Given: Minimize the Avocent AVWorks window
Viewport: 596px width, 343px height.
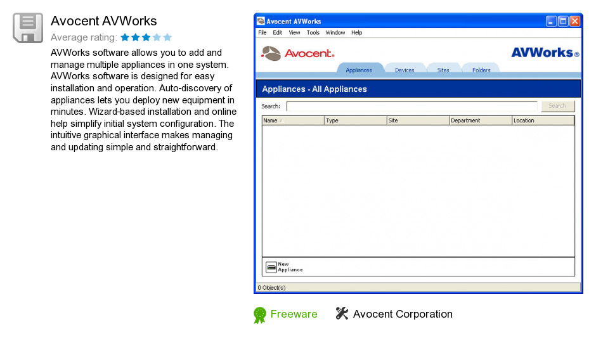Looking at the screenshot, I should 551,22.
